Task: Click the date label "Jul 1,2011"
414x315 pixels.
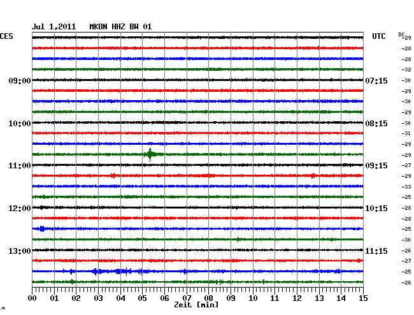Action: click(x=54, y=27)
